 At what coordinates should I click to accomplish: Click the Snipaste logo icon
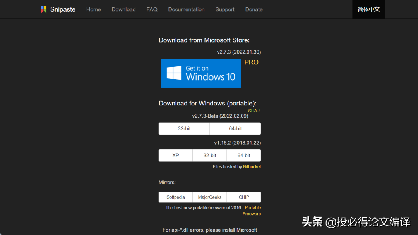44,10
